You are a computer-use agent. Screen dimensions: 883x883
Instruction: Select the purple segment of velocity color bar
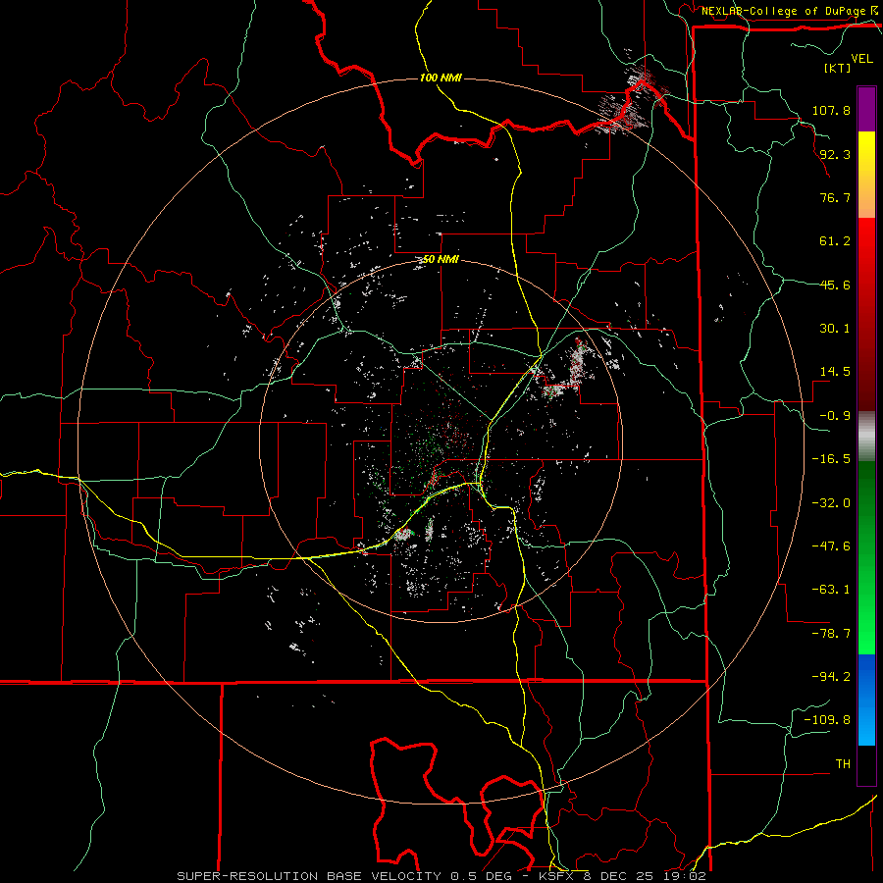click(x=866, y=109)
